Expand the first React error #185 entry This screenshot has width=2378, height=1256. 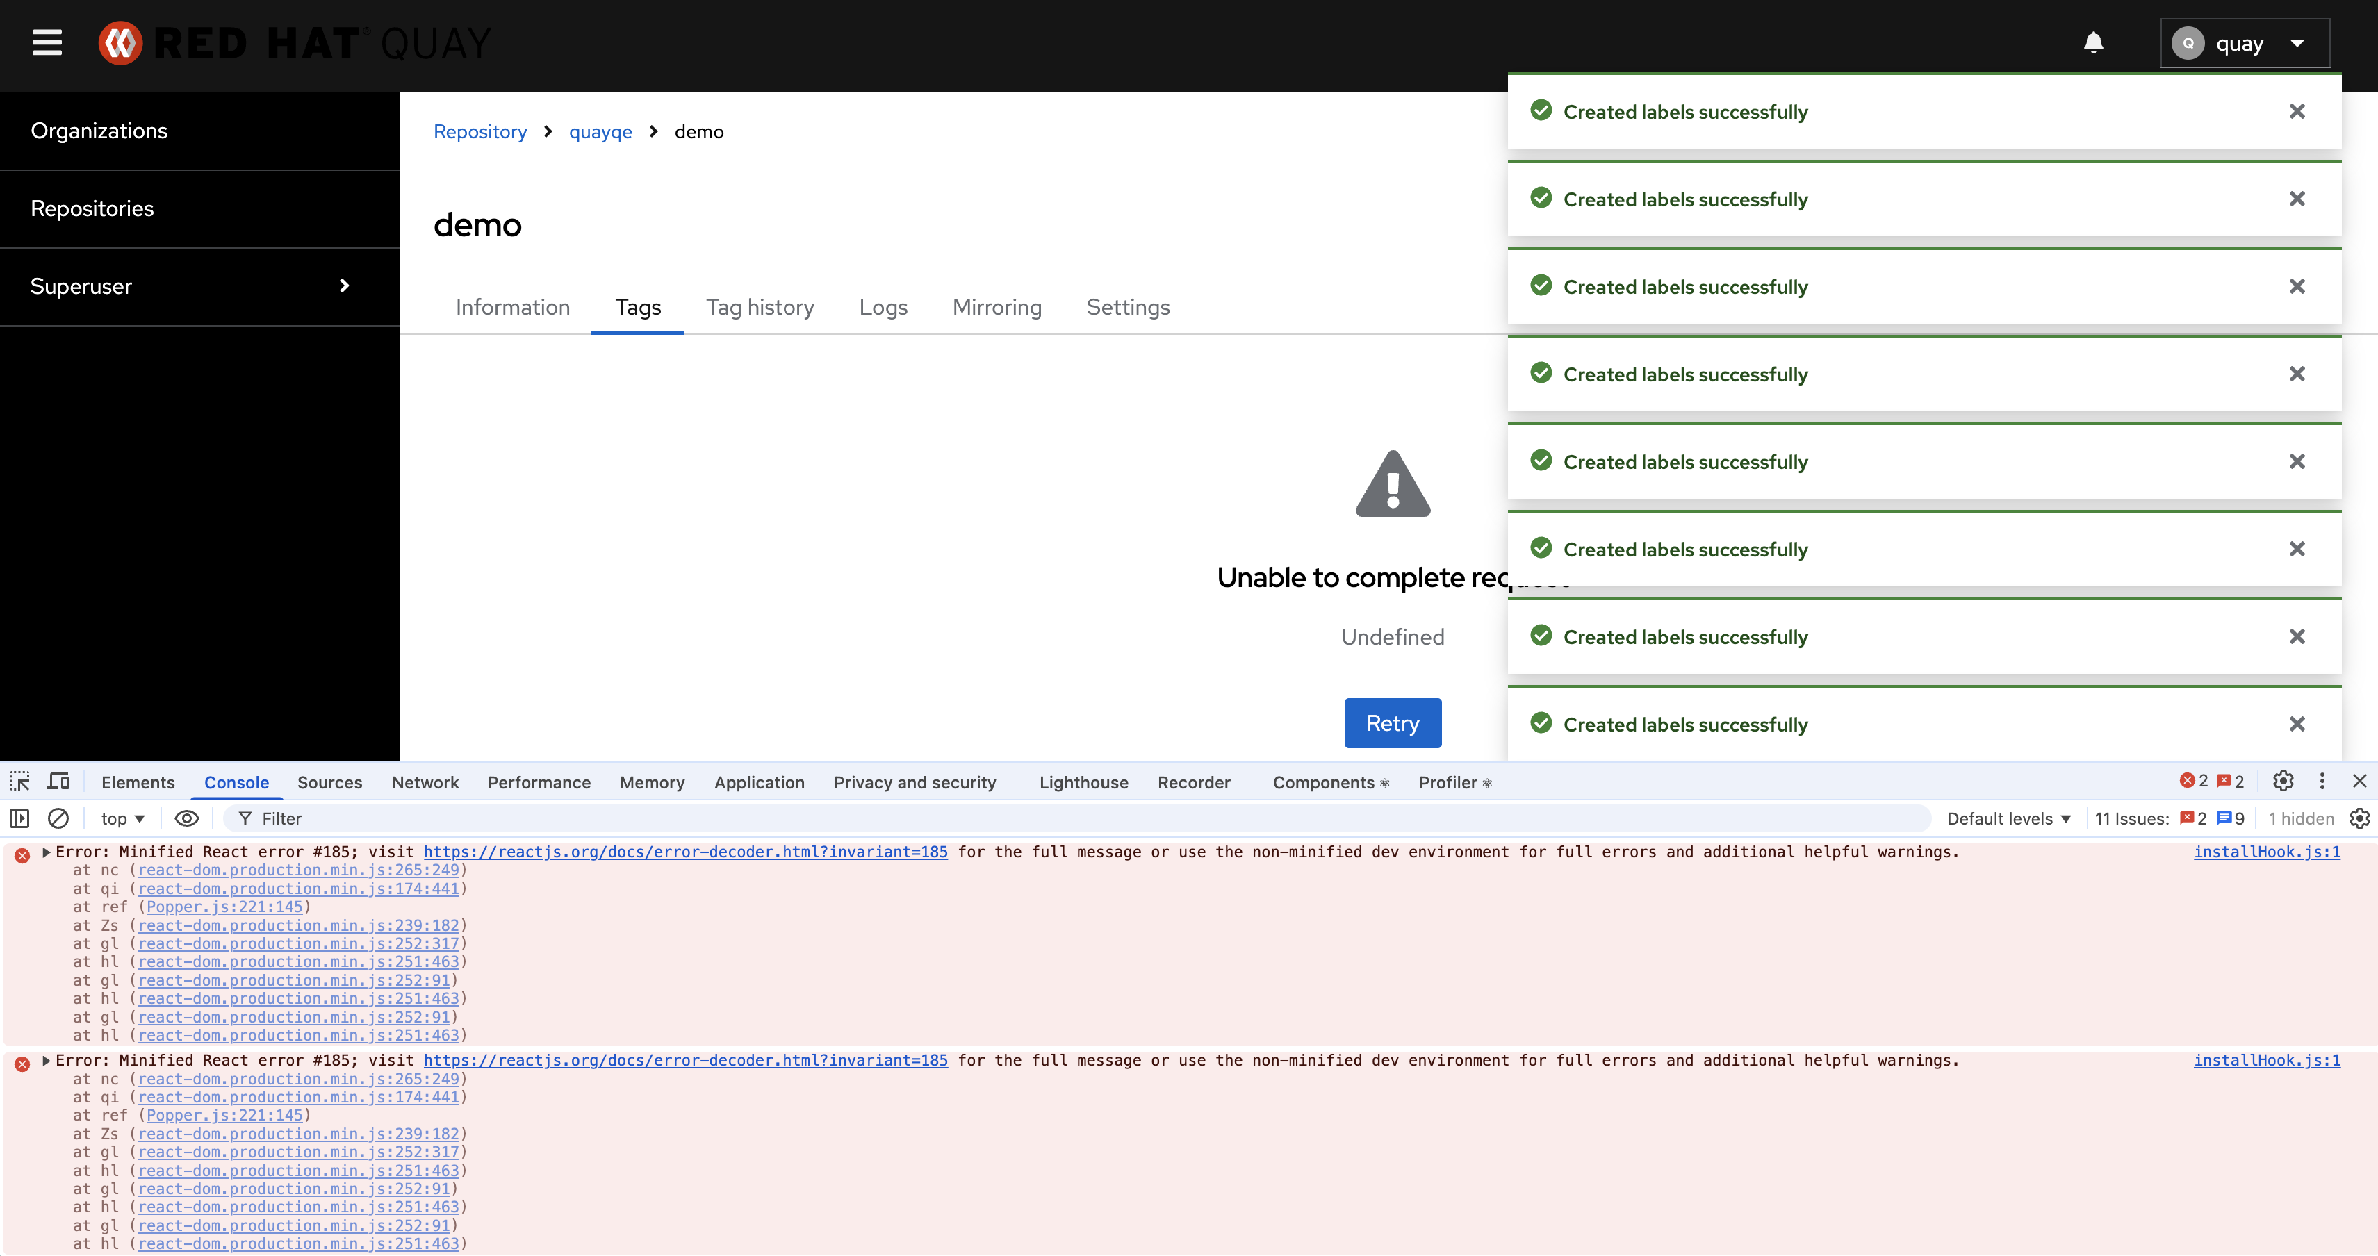46,852
